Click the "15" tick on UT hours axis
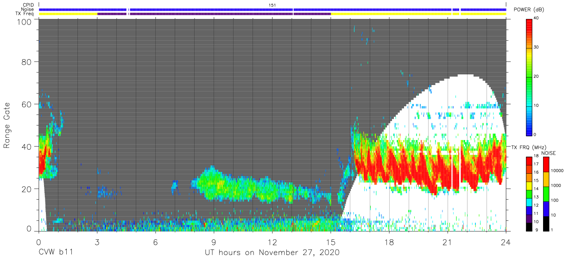The image size is (569, 262). (331, 243)
